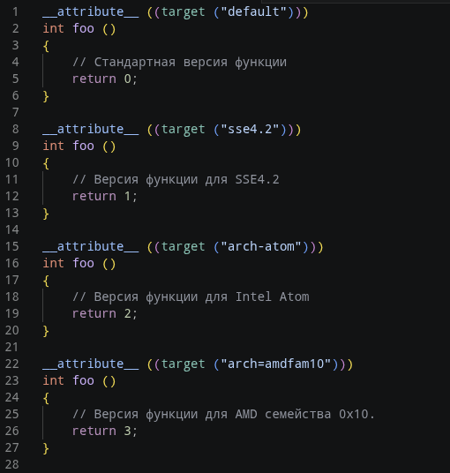Click the return 3; statement
Screen dimensions: 450x473
click(105, 431)
